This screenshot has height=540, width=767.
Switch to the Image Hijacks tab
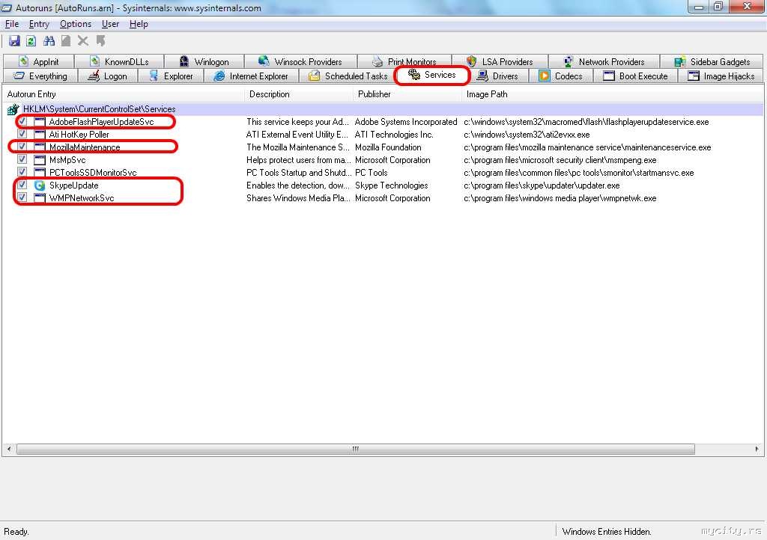(721, 76)
